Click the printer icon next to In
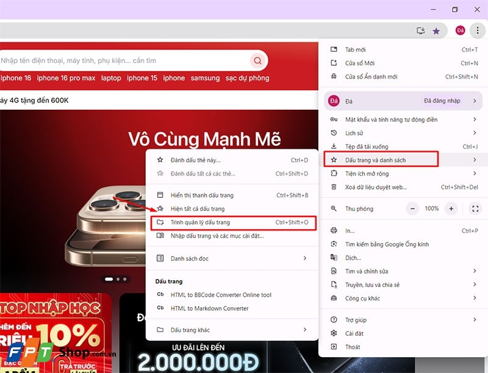The width and height of the screenshot is (488, 373). (x=334, y=230)
